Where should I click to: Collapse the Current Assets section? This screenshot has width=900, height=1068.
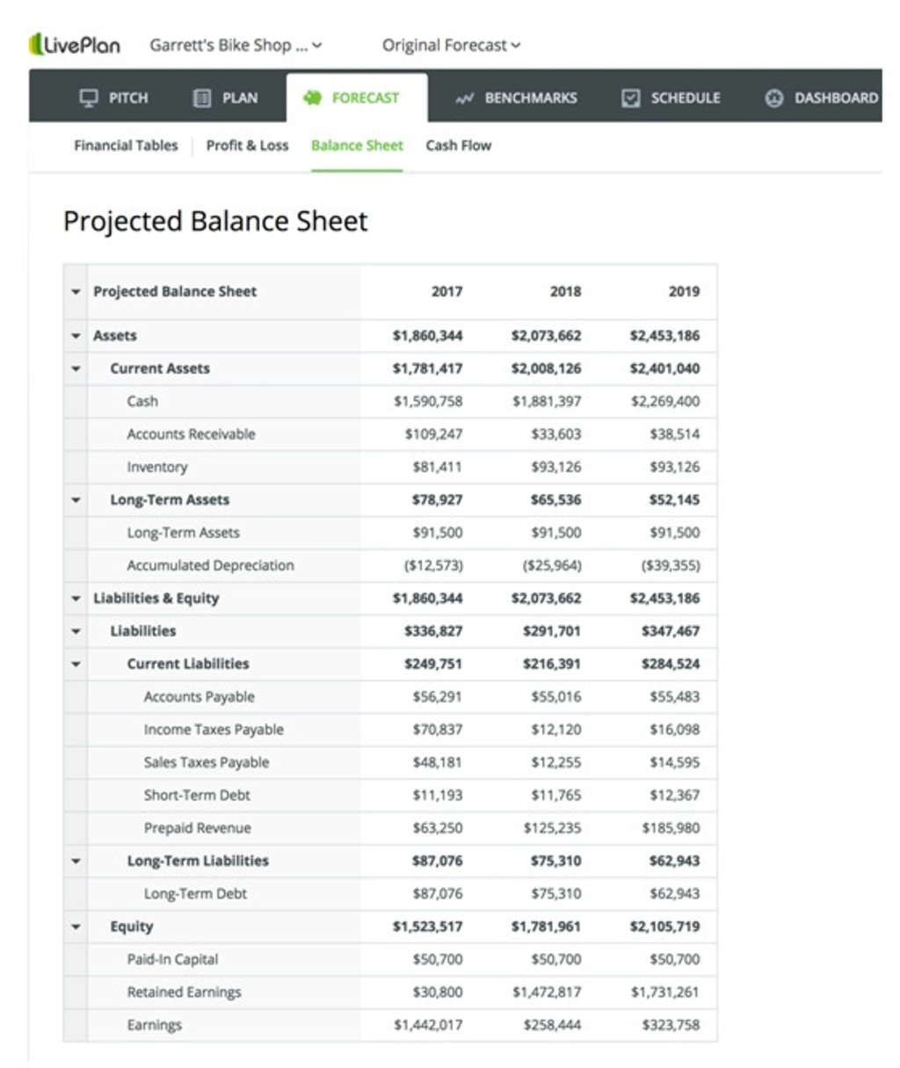(x=76, y=369)
